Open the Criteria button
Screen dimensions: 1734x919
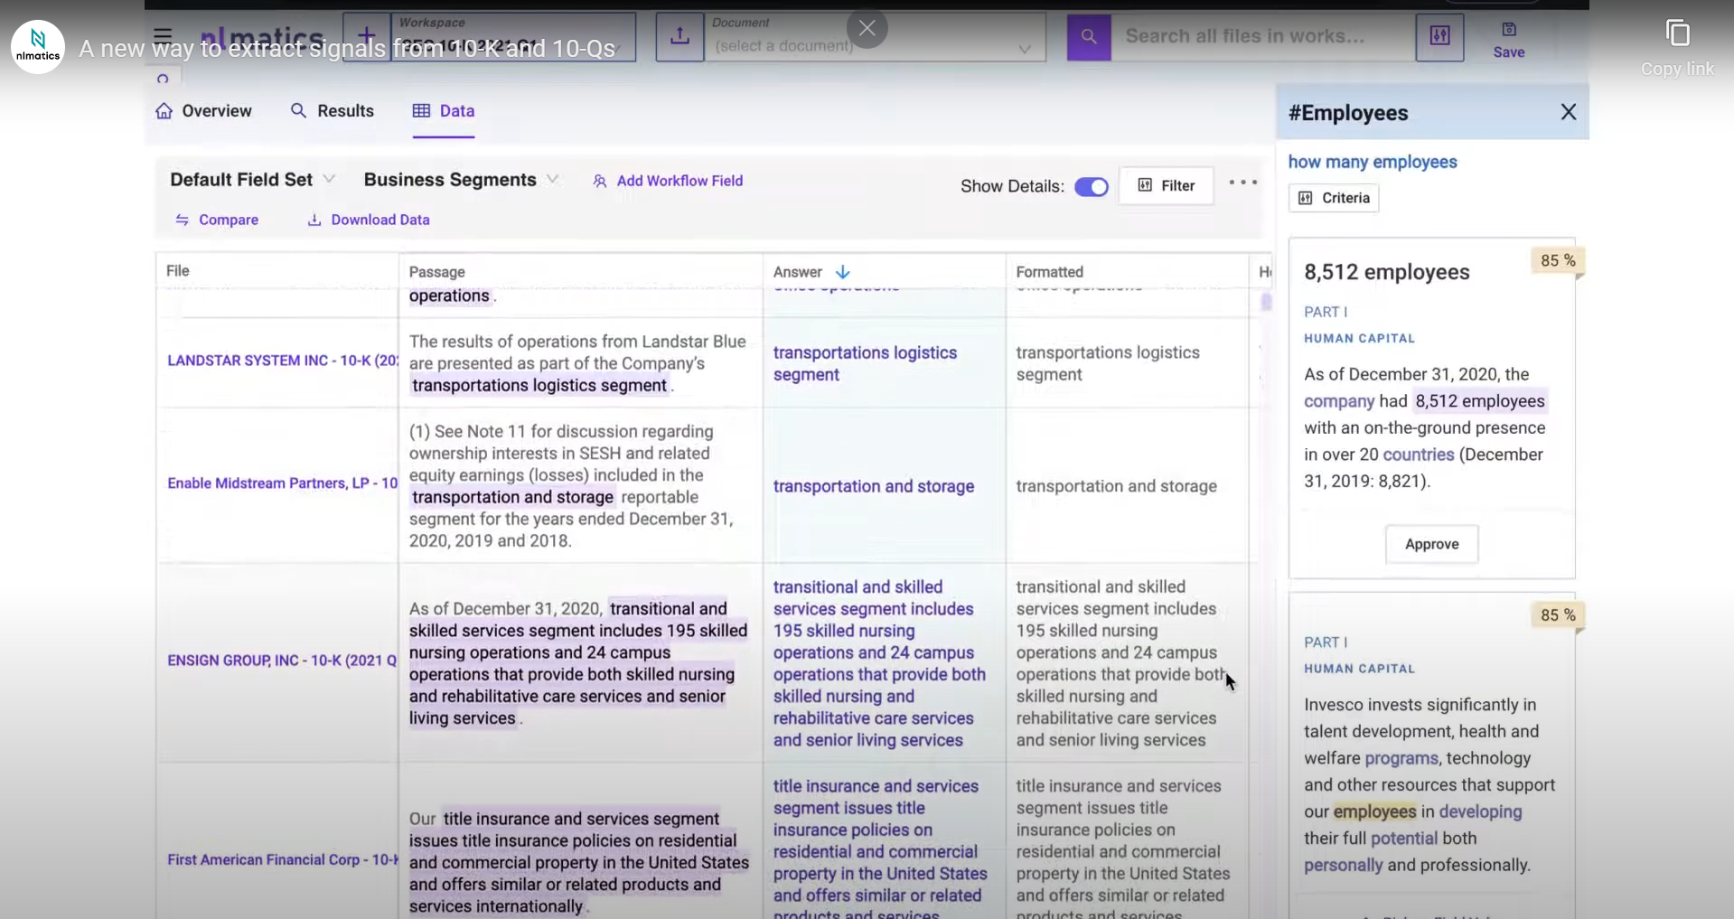[1334, 198]
